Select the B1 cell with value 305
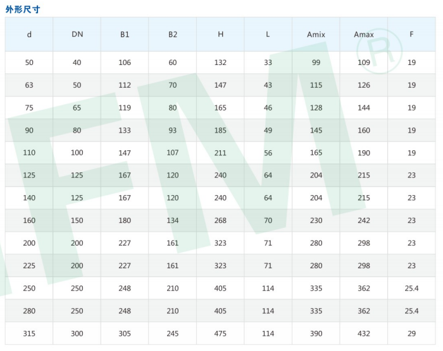443x351 pixels. pos(125,333)
